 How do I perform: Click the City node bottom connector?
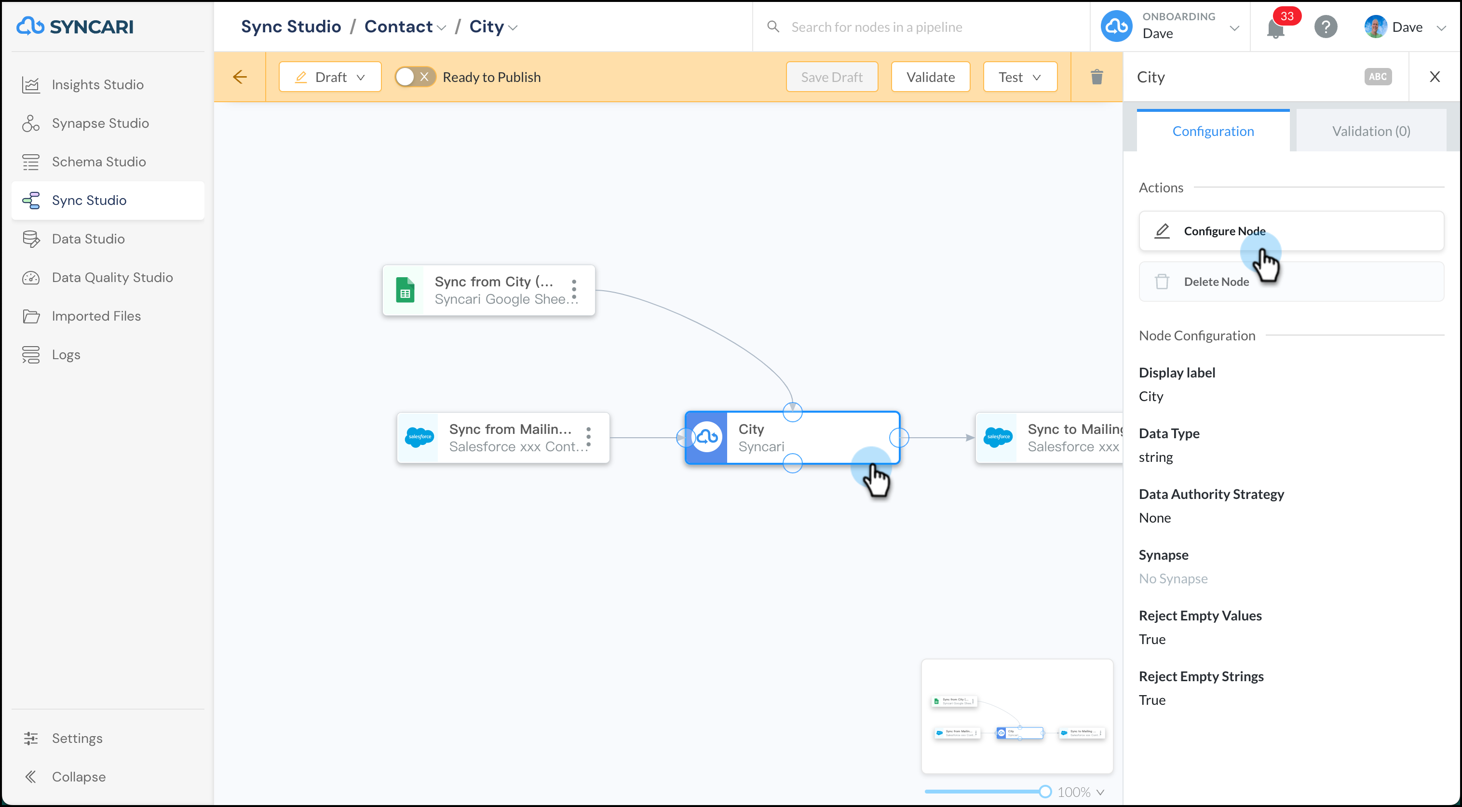(792, 463)
